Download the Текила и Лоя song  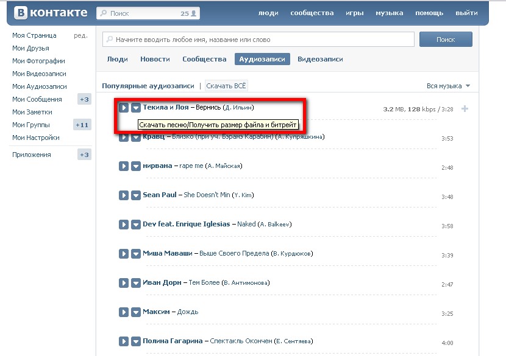click(x=136, y=108)
